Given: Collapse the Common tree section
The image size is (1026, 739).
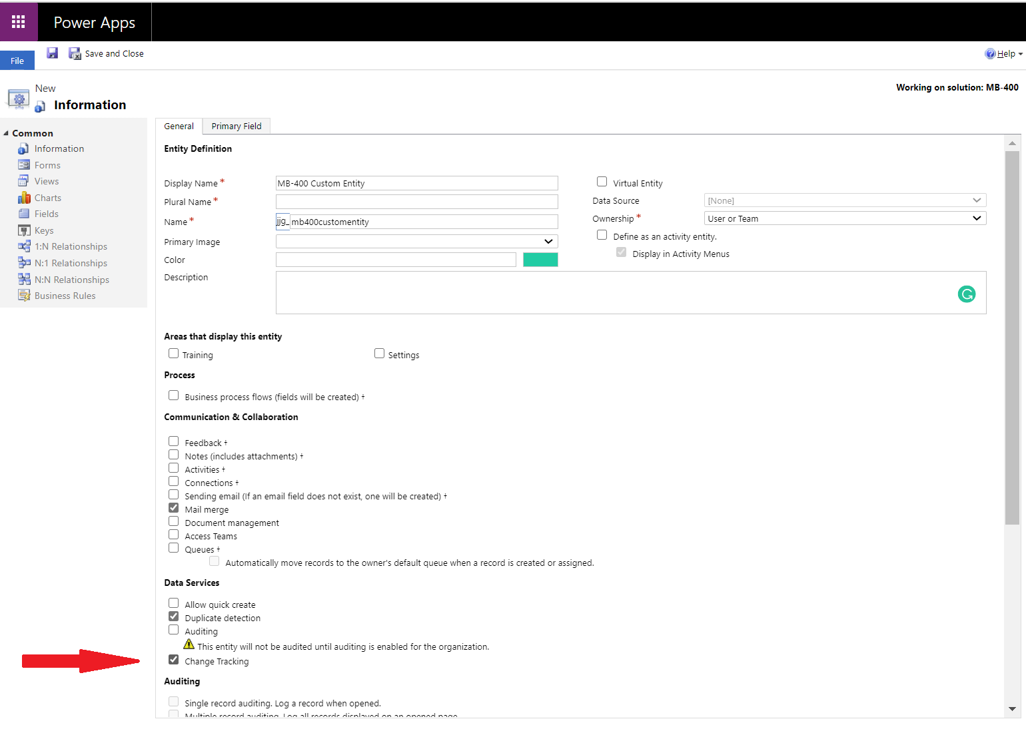Looking at the screenshot, I should click(6, 133).
